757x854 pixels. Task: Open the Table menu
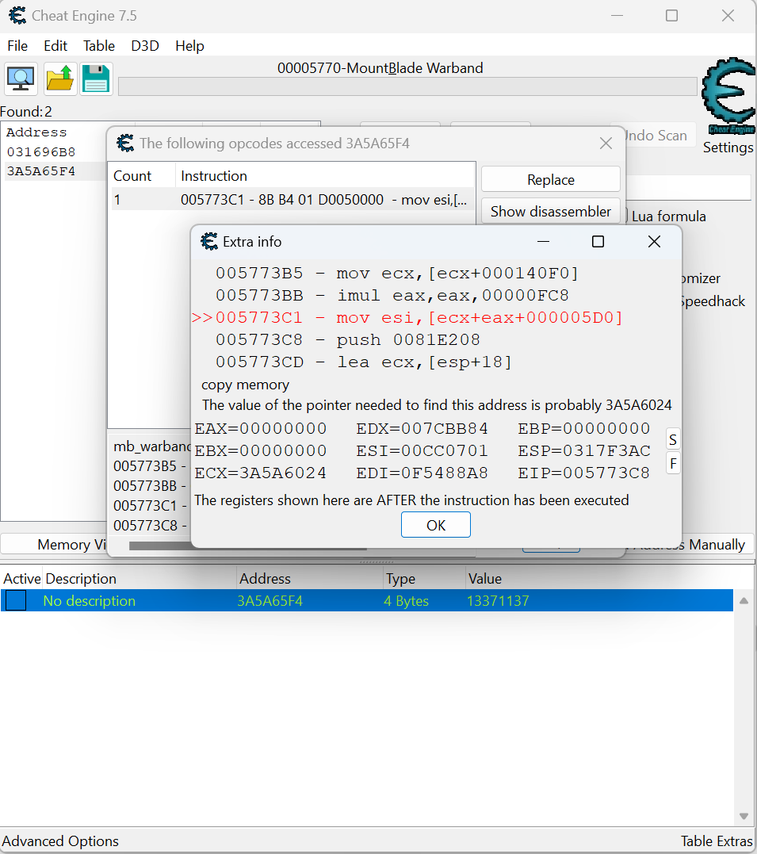pos(98,46)
